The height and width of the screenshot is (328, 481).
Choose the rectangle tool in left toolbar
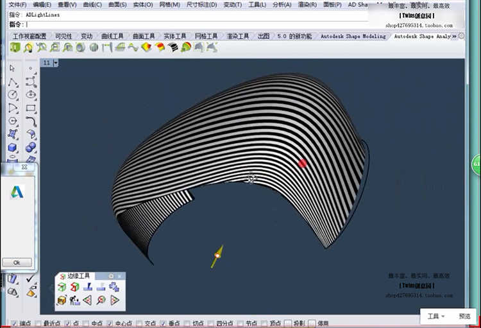click(x=31, y=108)
